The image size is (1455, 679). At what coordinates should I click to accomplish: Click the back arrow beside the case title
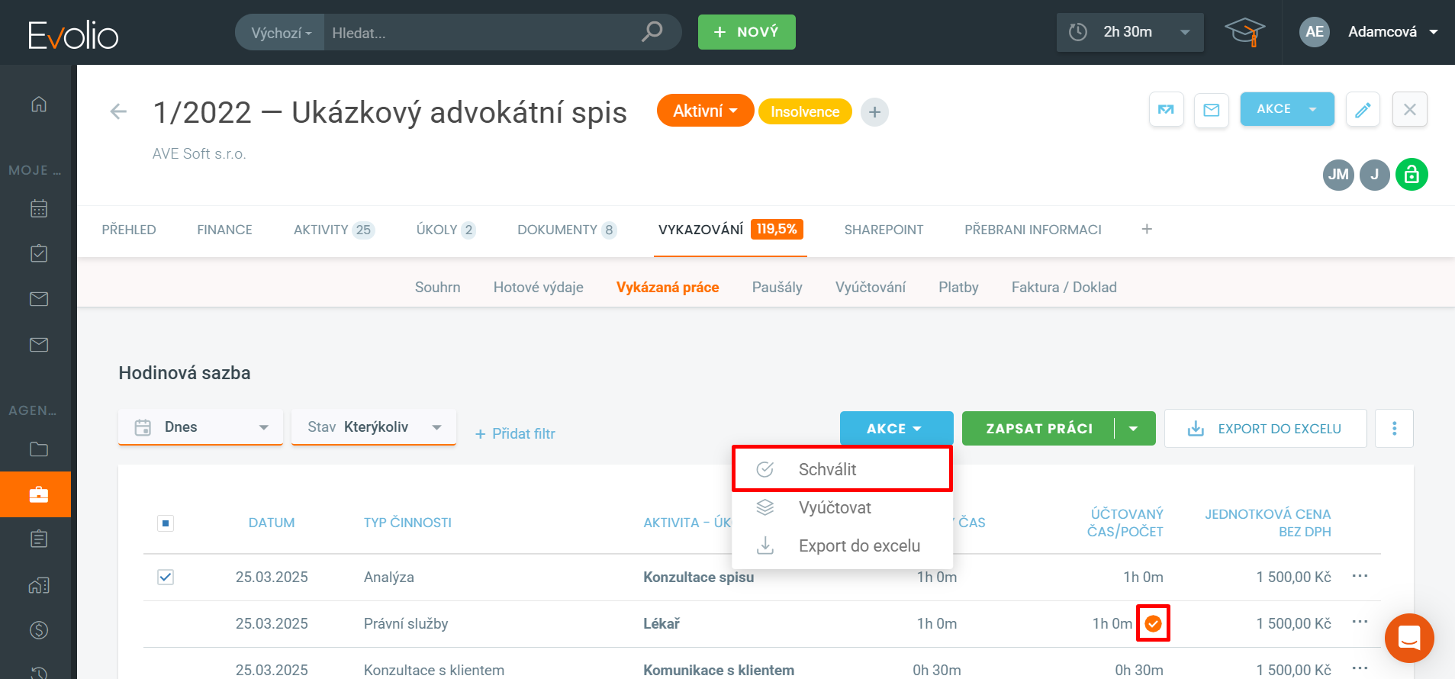click(x=118, y=112)
